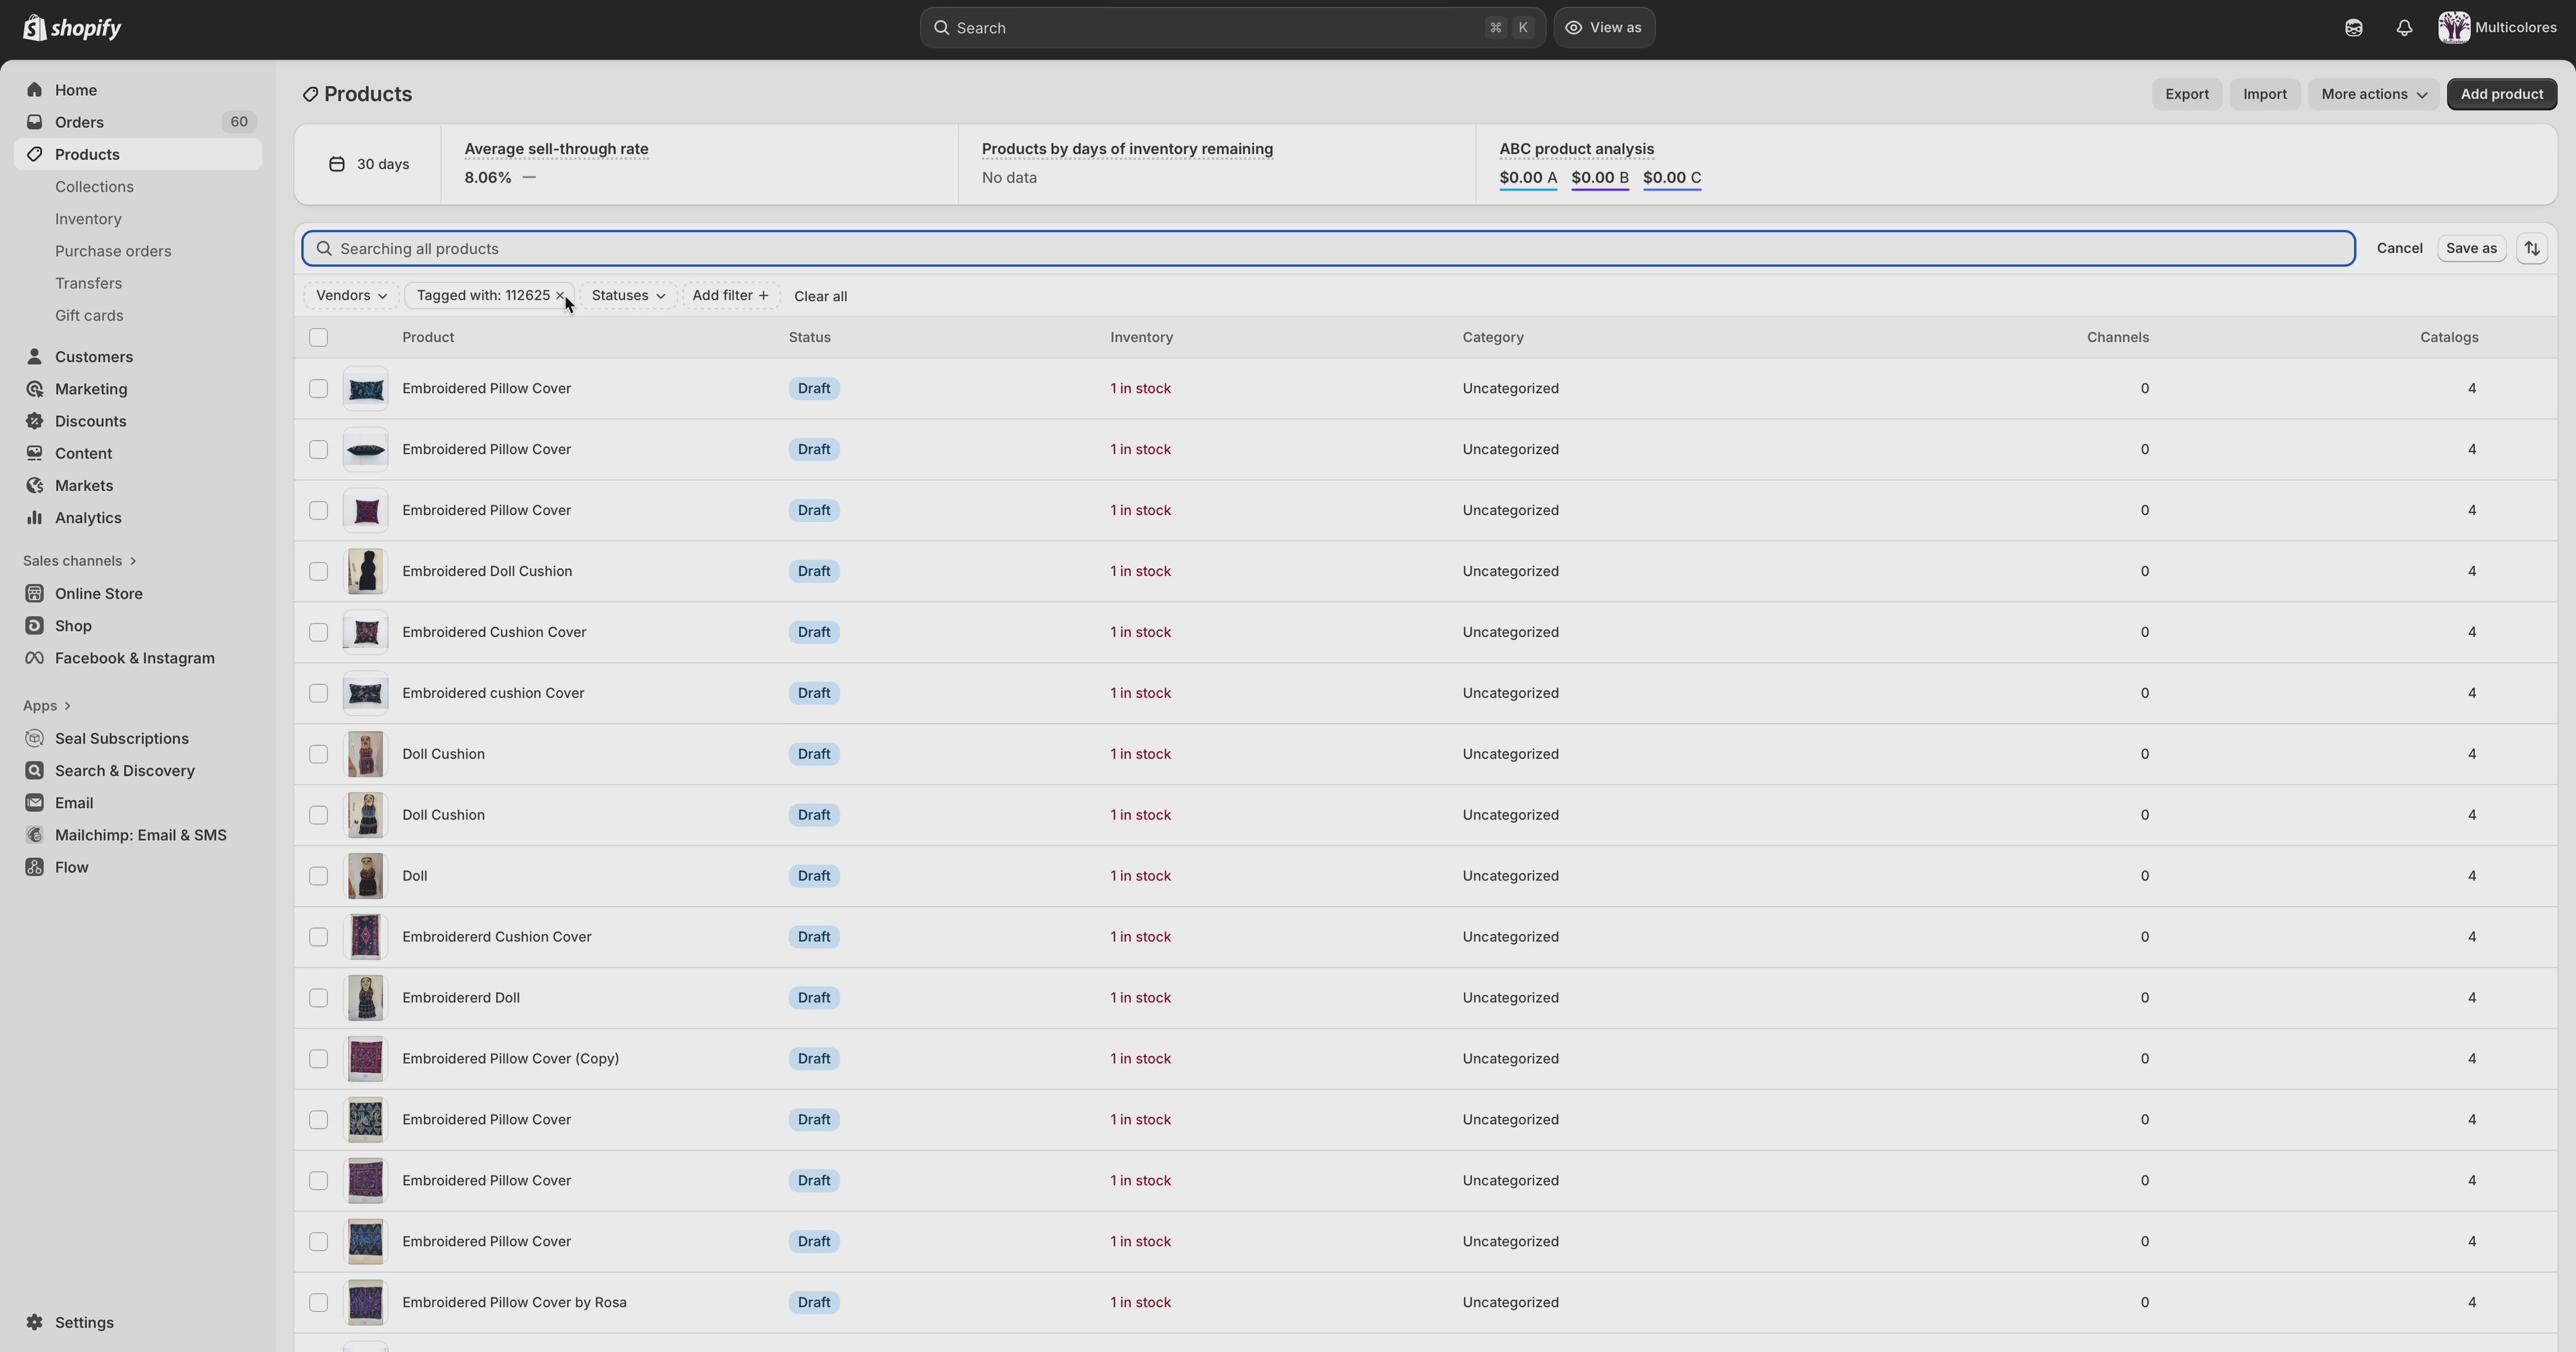Click the Shopify logo

(x=72, y=28)
